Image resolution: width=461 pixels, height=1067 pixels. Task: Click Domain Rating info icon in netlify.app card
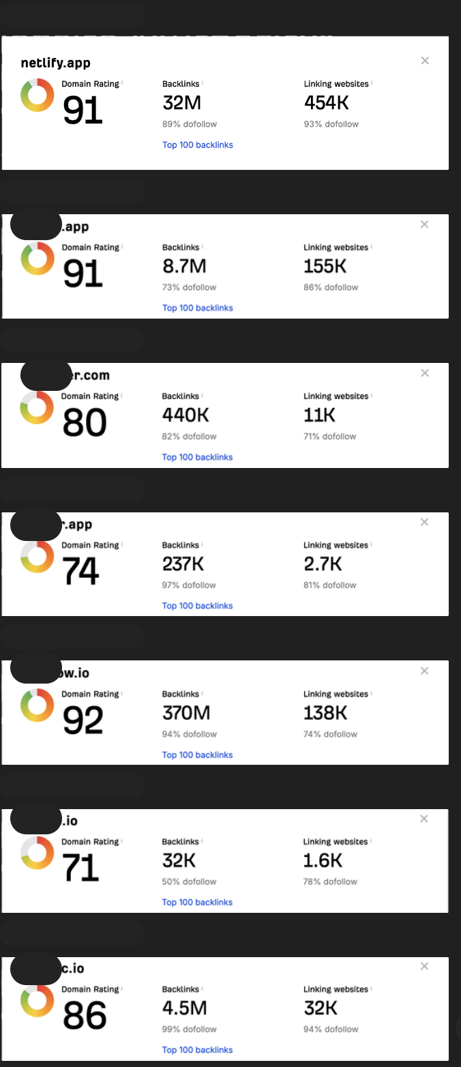tap(122, 83)
